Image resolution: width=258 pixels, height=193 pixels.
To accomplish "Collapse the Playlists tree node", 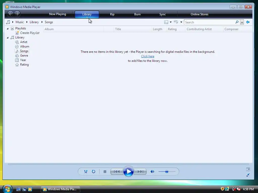I will coord(8,29).
